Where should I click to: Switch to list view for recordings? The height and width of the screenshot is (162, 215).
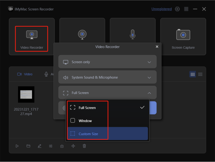point(200,74)
